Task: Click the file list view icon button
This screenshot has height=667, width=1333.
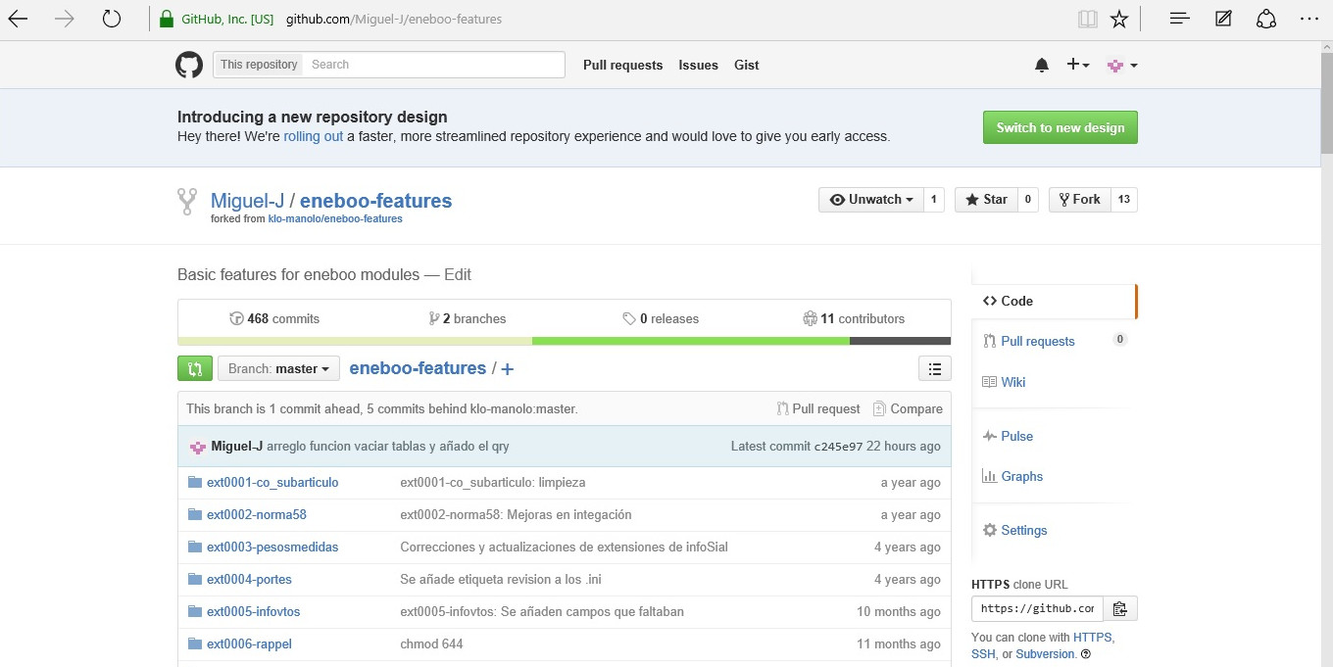Action: (935, 368)
